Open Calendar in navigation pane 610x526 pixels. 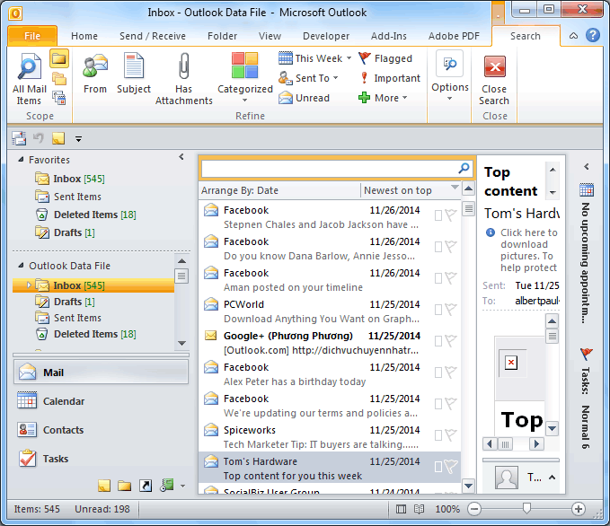(102, 401)
